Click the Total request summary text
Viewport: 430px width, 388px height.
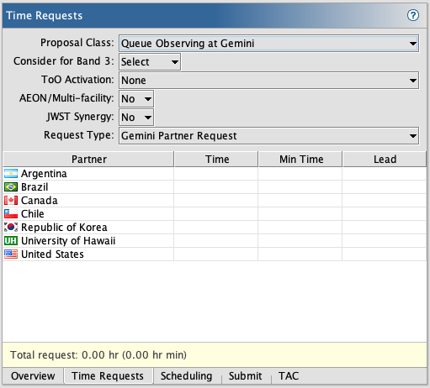(98, 355)
